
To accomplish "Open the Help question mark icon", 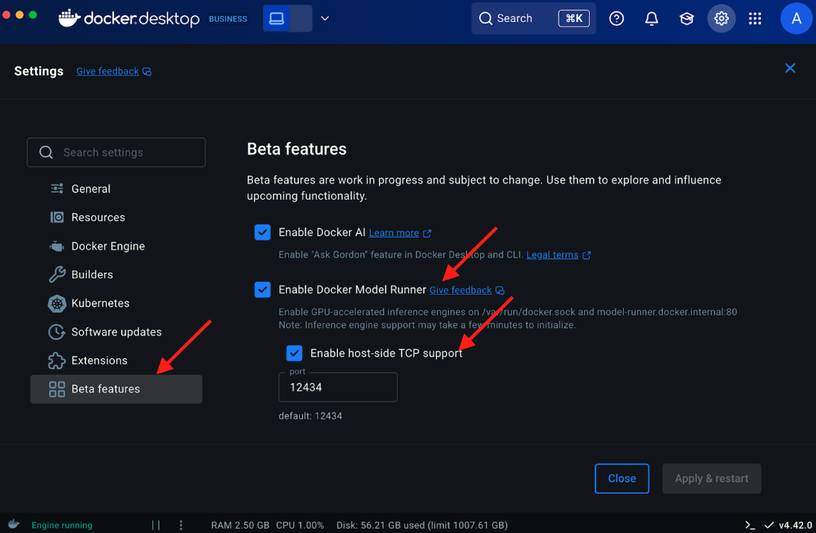I will (x=616, y=19).
